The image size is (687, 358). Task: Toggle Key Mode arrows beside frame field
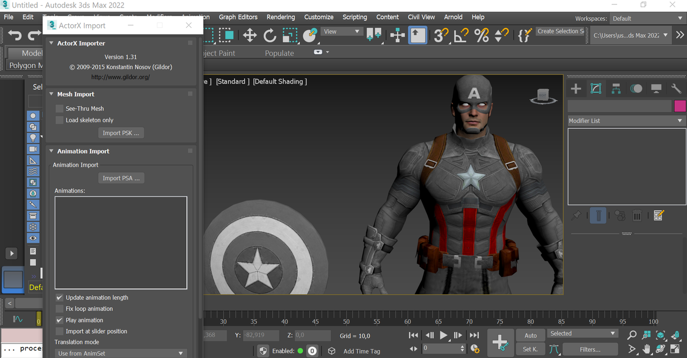point(413,348)
